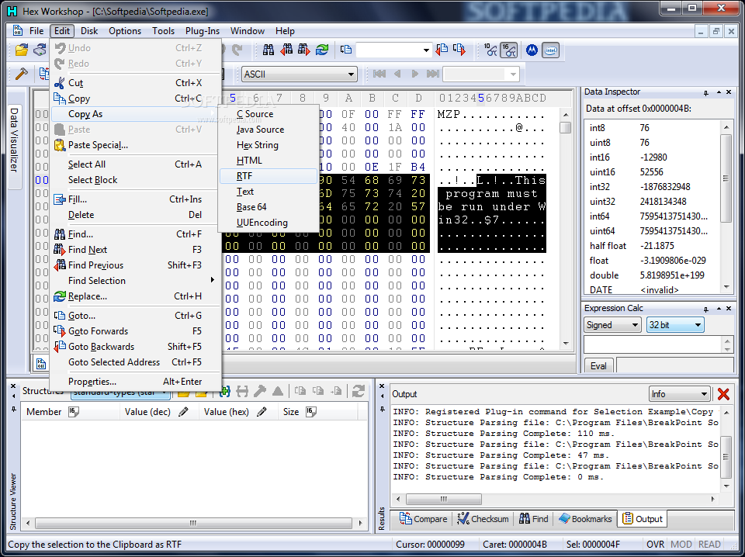This screenshot has height=557, width=745.
Task: Toggle MOD indicator in status bar
Action: (681, 545)
